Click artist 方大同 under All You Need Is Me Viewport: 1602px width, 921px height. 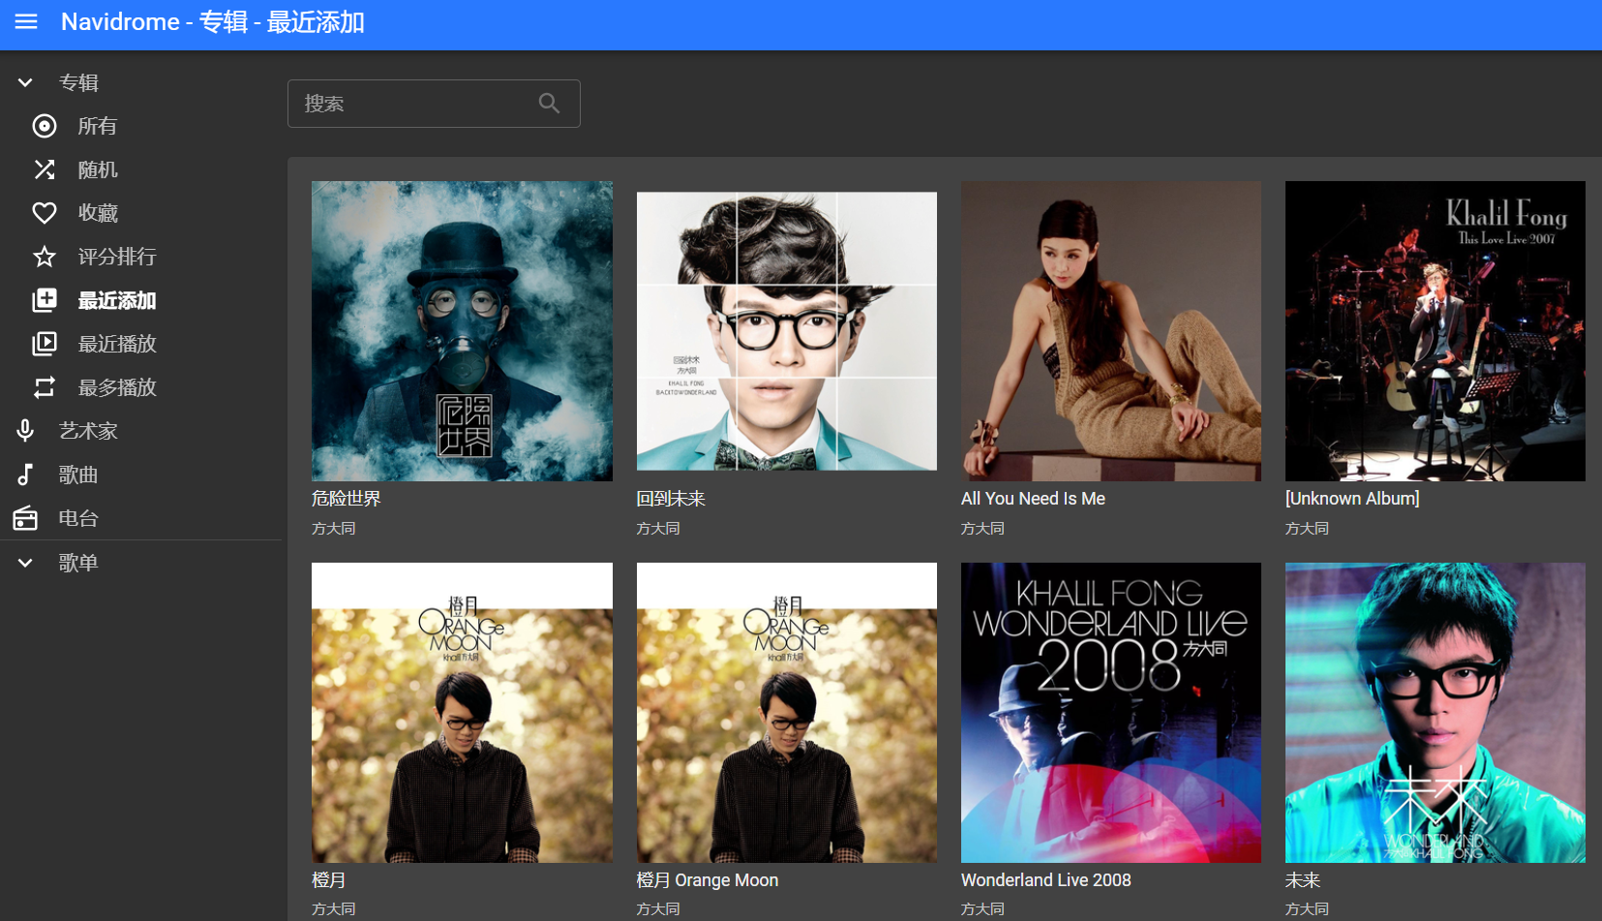point(982,529)
